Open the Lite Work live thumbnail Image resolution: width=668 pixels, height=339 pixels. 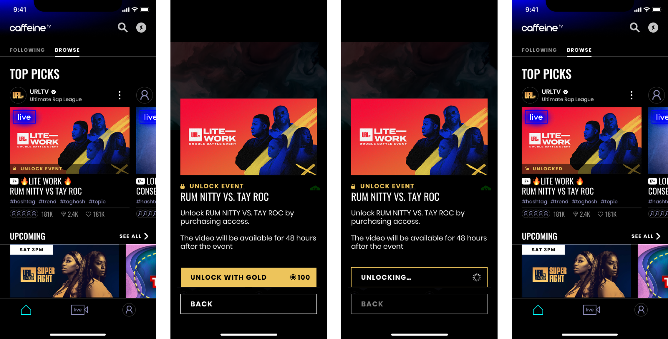point(69,140)
